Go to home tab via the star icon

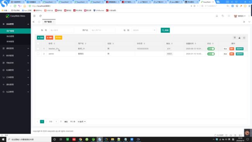(39, 22)
